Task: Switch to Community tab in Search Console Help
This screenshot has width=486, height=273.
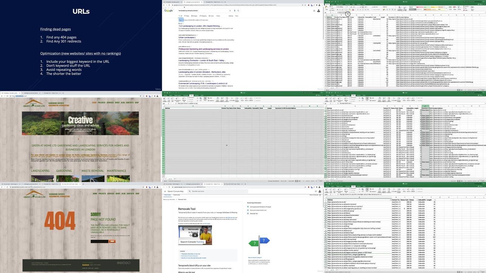Action: point(176,195)
